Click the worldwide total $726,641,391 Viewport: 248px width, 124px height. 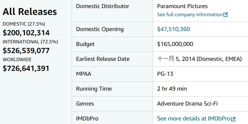(26, 69)
